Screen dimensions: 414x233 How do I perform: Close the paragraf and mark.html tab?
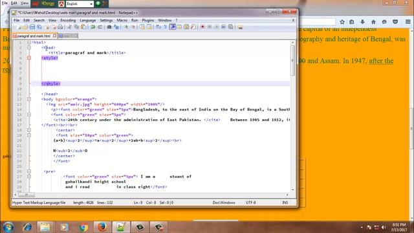click(54, 36)
